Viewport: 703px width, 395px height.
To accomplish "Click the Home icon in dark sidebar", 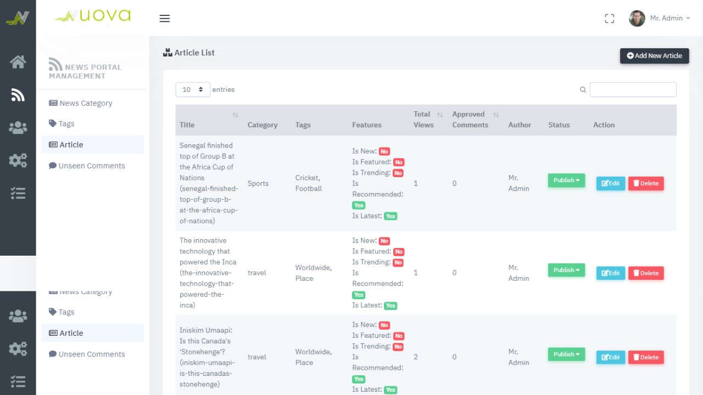I will click(x=18, y=62).
